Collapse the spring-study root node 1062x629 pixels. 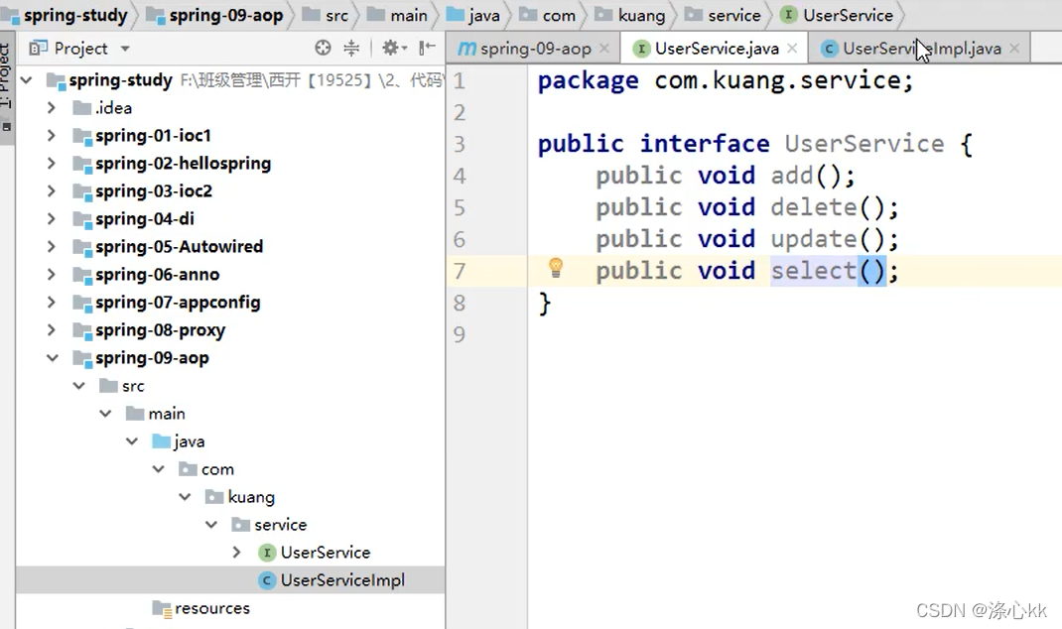point(27,80)
